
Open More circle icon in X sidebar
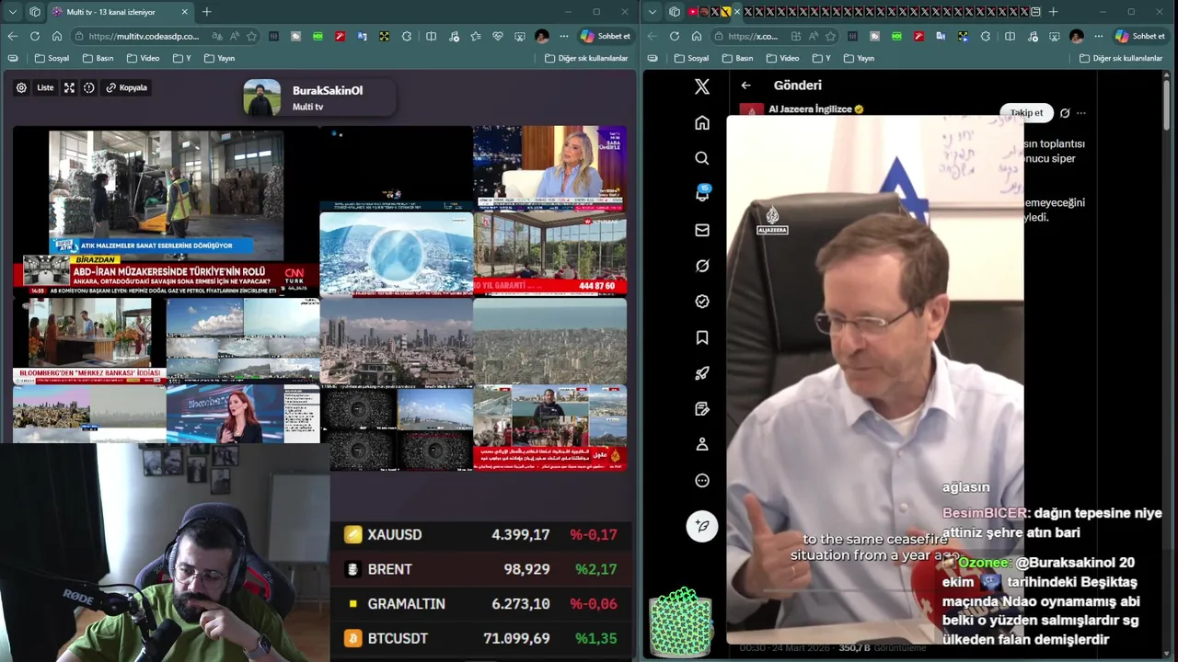coord(702,480)
